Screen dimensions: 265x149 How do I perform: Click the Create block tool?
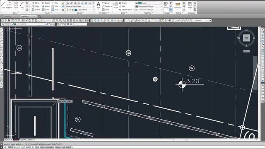coord(123,3)
